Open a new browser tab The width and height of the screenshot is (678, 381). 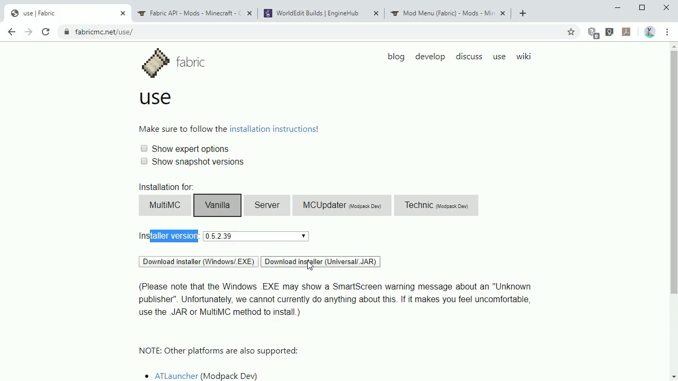point(523,13)
